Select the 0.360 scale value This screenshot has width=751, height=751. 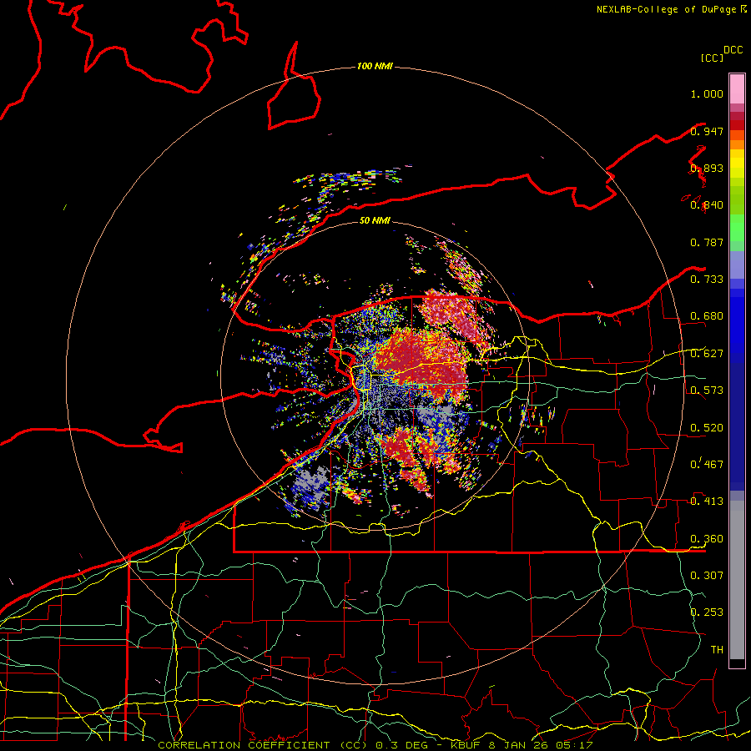707,539
